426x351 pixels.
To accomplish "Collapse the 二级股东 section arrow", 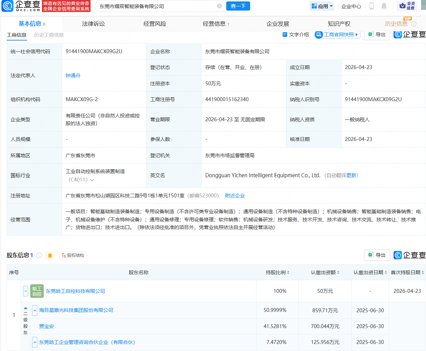I will pyautogui.click(x=25, y=308).
